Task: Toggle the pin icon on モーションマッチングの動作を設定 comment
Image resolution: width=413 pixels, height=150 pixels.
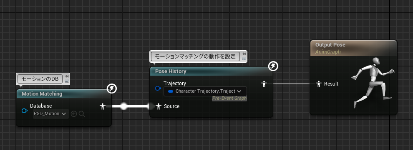Action: pyautogui.click(x=244, y=54)
